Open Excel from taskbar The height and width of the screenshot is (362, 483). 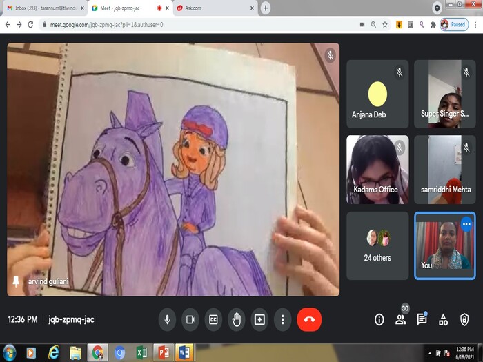(x=141, y=353)
